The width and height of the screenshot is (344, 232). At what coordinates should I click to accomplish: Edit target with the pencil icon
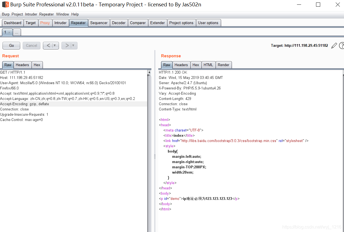click(x=334, y=45)
